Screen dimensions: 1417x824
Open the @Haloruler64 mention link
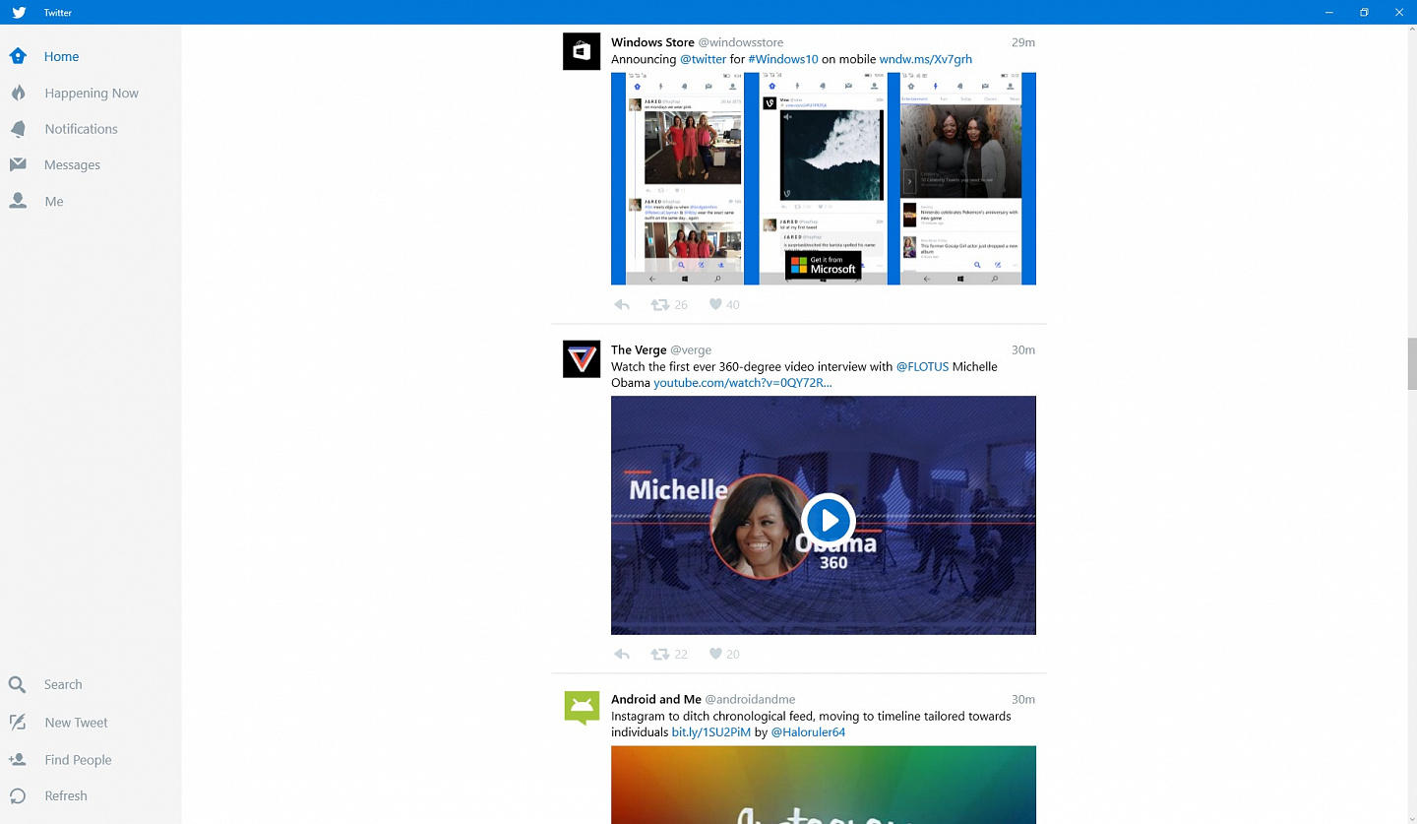point(808,732)
